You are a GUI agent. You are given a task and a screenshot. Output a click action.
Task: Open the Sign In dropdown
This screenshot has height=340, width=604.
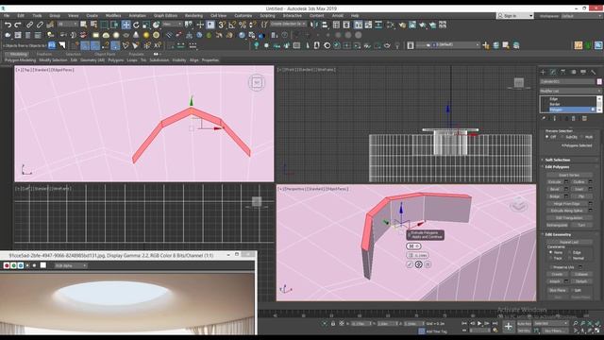click(x=515, y=16)
